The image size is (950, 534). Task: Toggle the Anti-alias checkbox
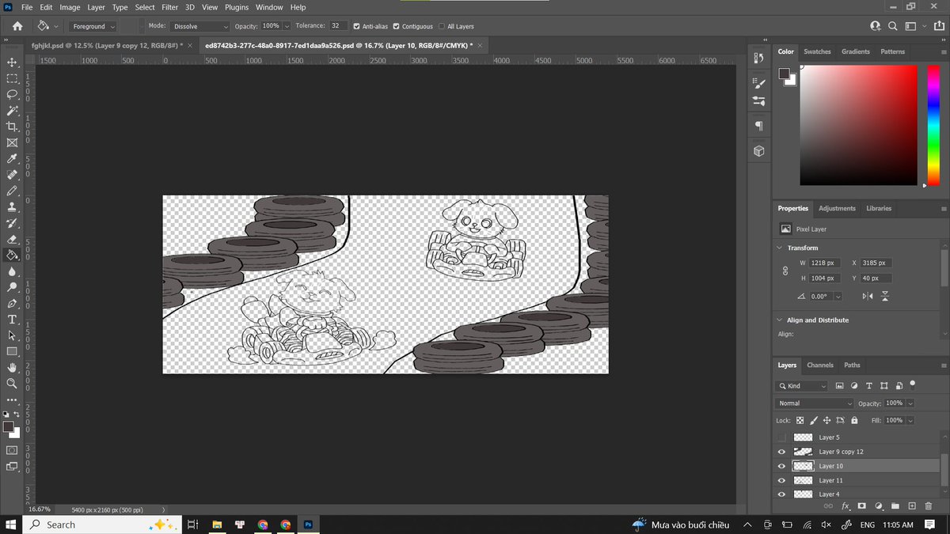click(356, 26)
